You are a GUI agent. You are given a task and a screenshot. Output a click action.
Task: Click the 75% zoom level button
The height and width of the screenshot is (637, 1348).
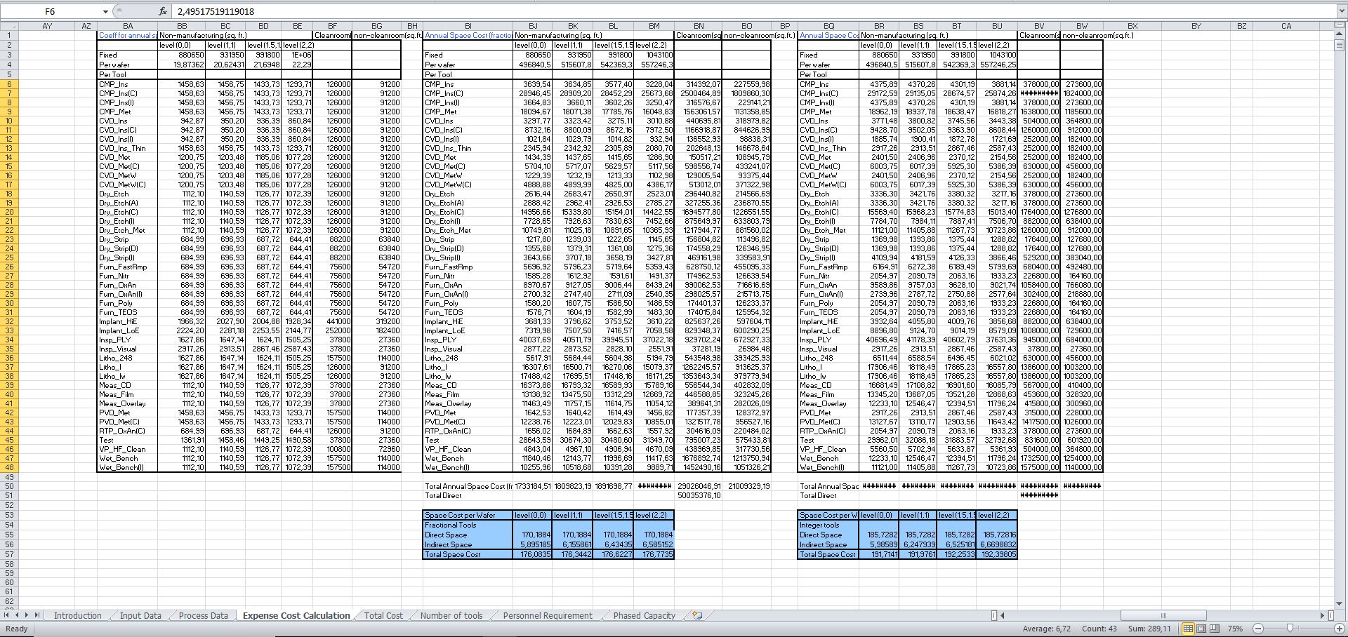[1235, 629]
